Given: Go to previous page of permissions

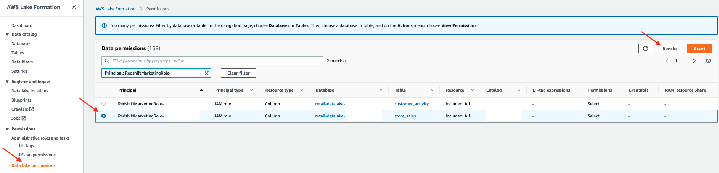Looking at the screenshot, I should 667,61.
